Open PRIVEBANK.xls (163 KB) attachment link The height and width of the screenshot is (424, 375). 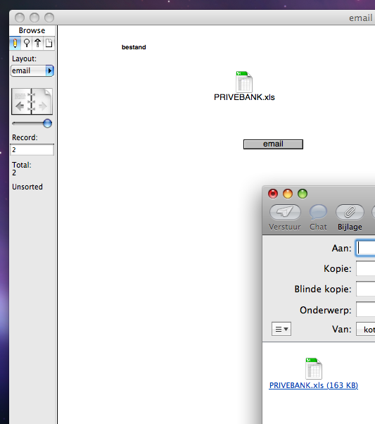(x=314, y=385)
